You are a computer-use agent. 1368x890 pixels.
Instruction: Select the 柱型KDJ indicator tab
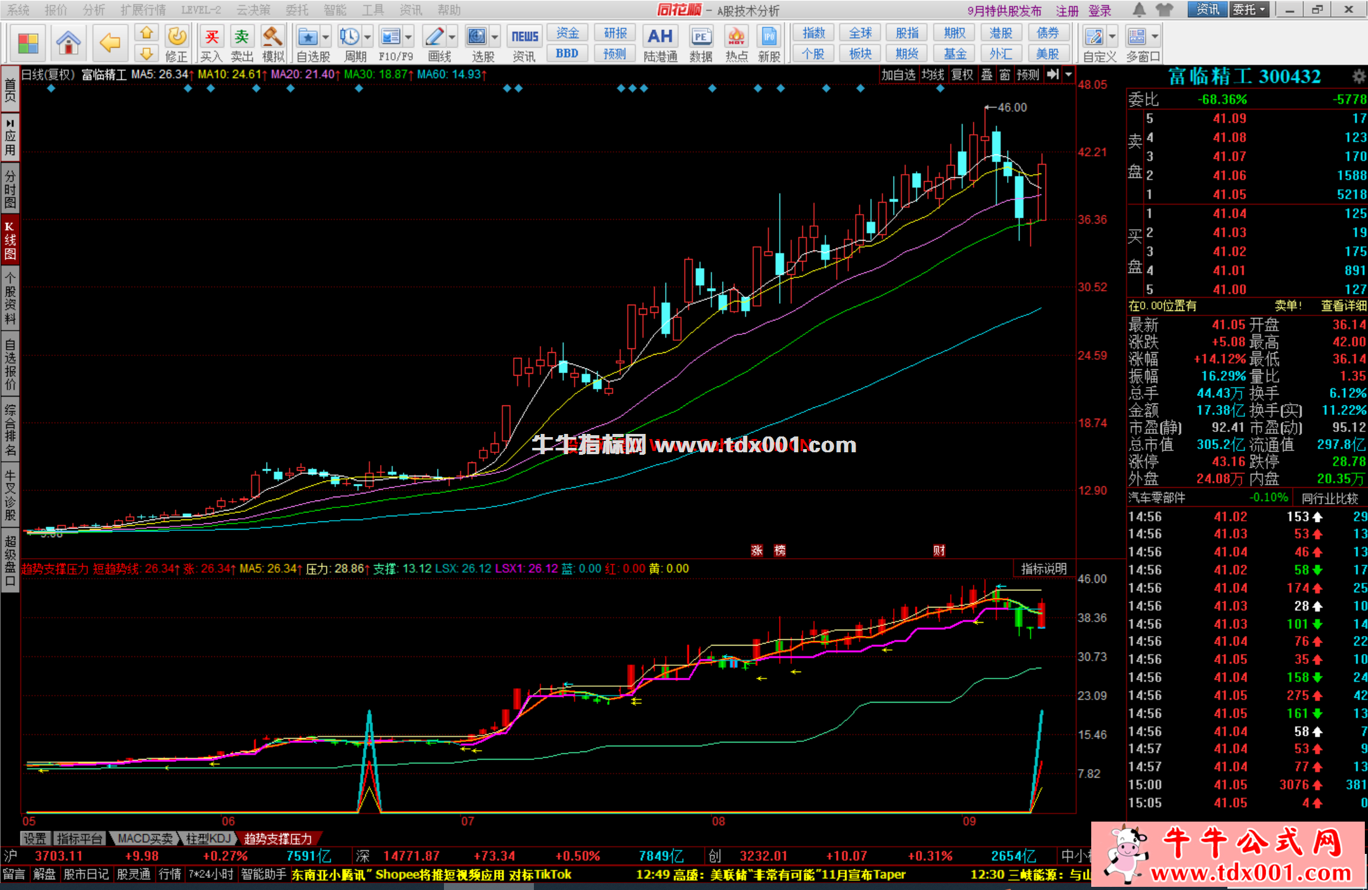point(208,838)
